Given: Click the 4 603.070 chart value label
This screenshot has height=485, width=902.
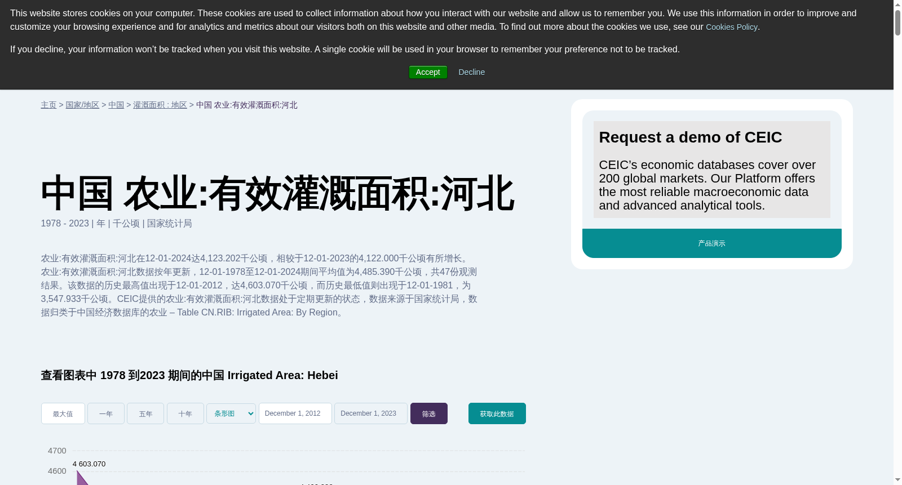Looking at the screenshot, I should click(x=89, y=464).
